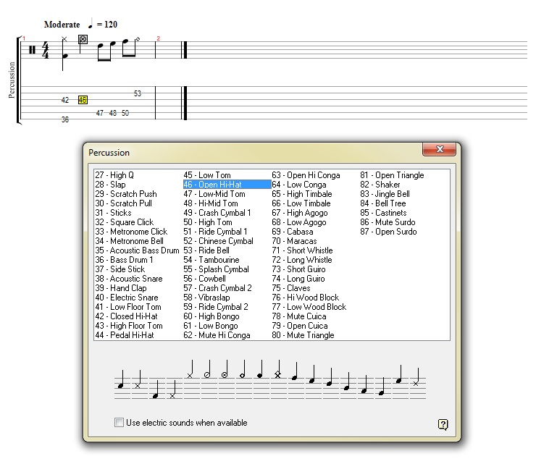Click the 4/4 time signature
The height and width of the screenshot is (472, 536).
(46, 50)
